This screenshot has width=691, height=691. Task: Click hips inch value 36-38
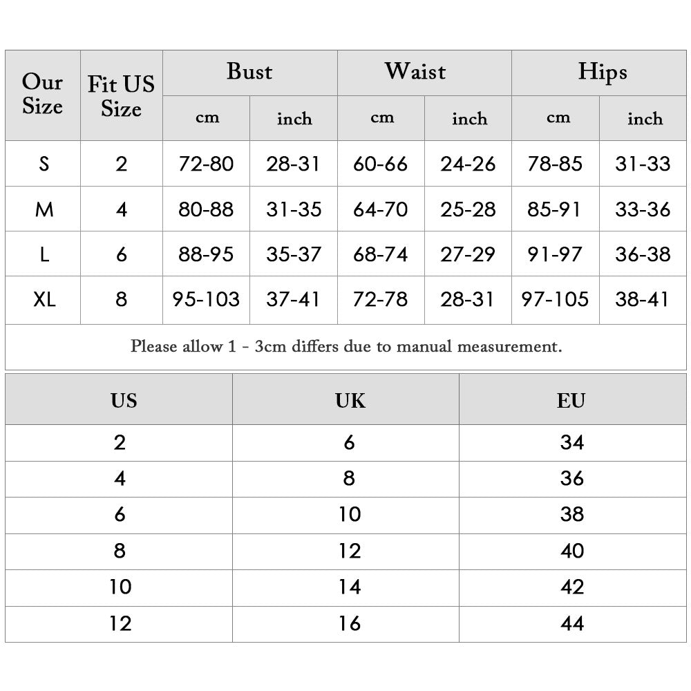pos(643,254)
